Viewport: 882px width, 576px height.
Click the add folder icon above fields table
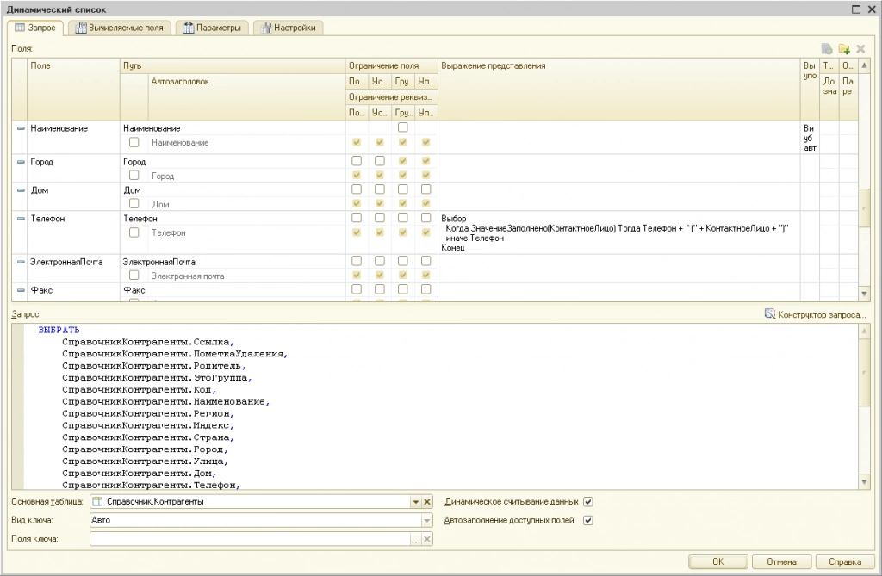tap(844, 49)
